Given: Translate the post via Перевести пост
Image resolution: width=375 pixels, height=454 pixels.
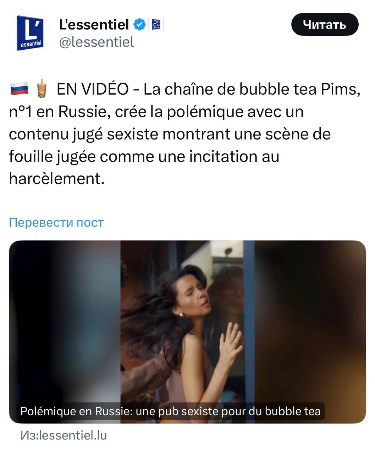Looking at the screenshot, I should [x=56, y=222].
